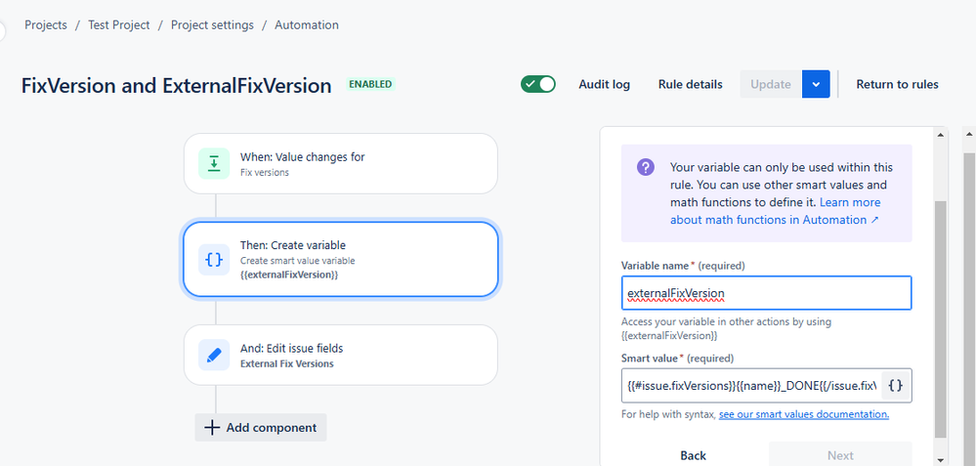Select the Edit issue fields component card
Image resolution: width=976 pixels, height=466 pixels.
coord(341,356)
